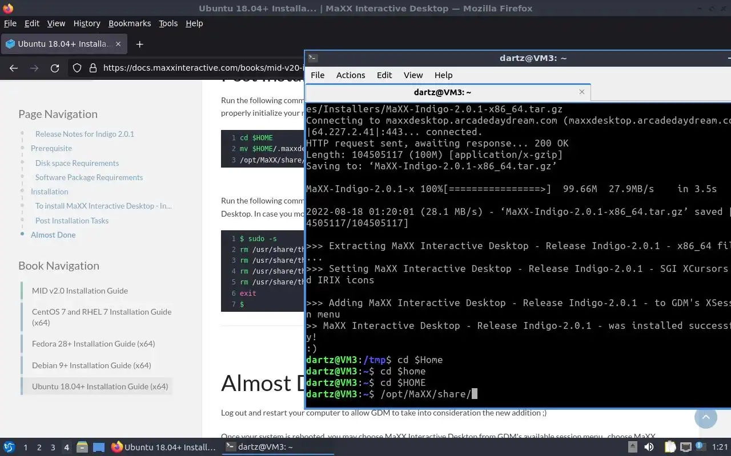
Task: Click the Page Navigation heading
Action: point(58,114)
